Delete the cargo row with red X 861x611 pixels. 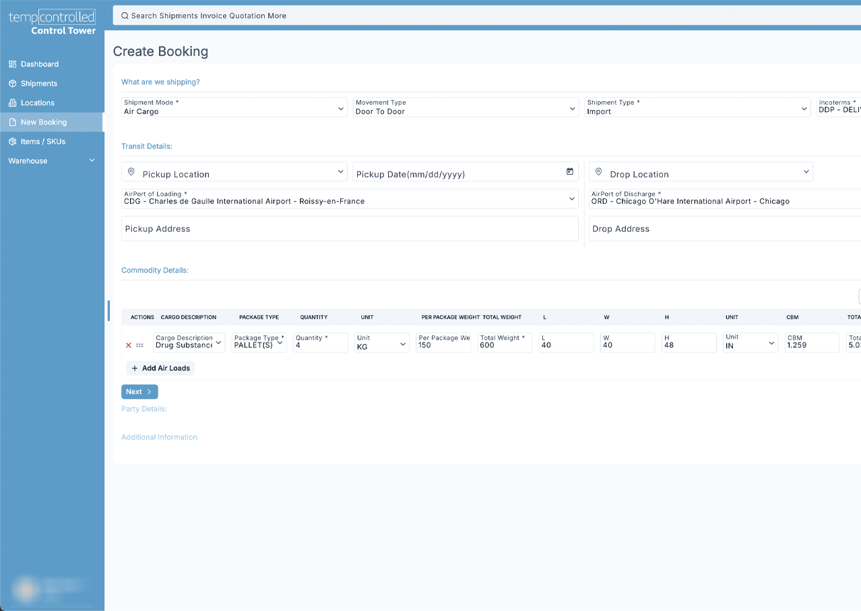coord(129,345)
